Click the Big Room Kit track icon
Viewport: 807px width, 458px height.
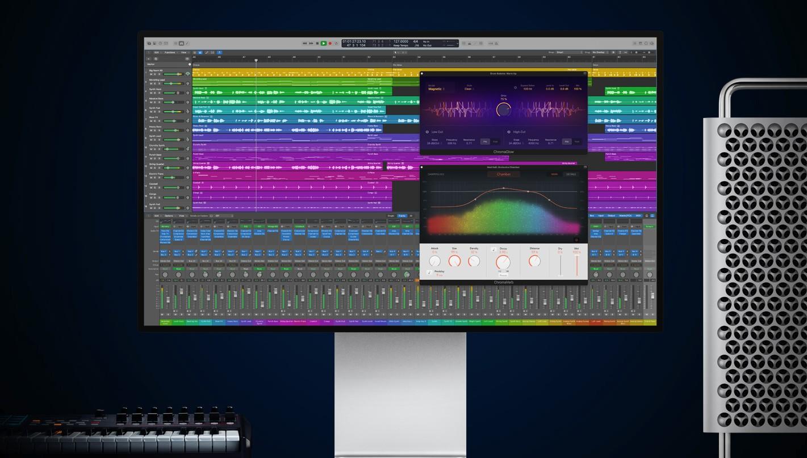point(187,74)
